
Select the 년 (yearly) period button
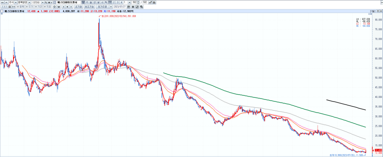[95, 2]
